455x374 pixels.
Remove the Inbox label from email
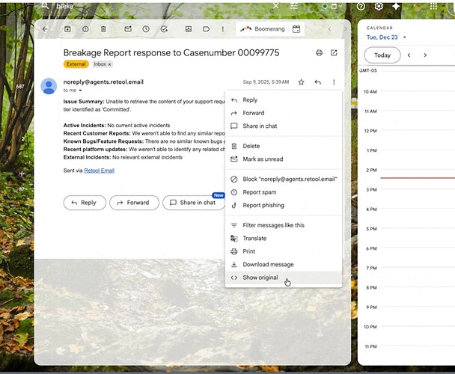point(109,64)
